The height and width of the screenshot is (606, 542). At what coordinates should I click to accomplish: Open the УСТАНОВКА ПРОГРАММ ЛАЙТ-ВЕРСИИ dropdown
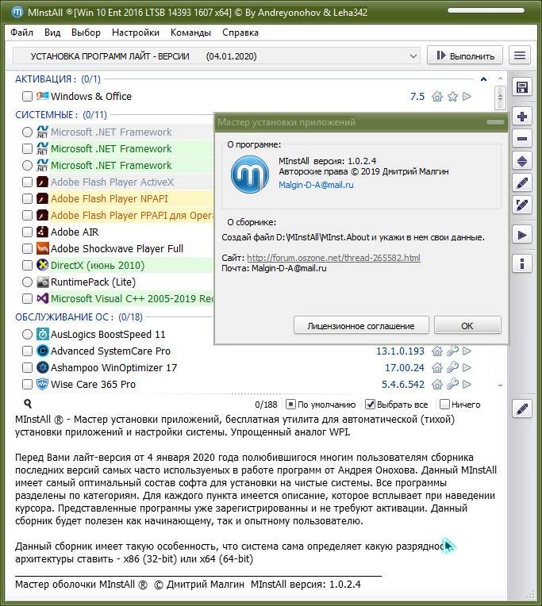pos(217,56)
